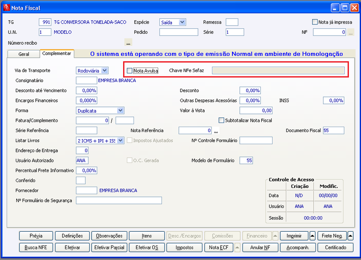
Task: Open Observações
Action: pos(109,236)
